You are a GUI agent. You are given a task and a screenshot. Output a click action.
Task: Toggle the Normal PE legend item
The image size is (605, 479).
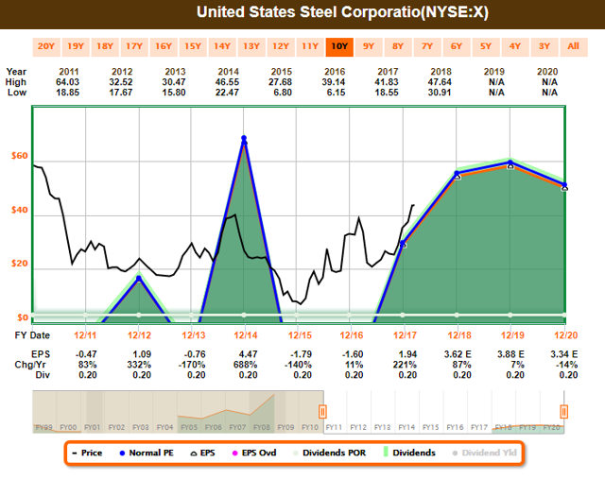tap(147, 453)
